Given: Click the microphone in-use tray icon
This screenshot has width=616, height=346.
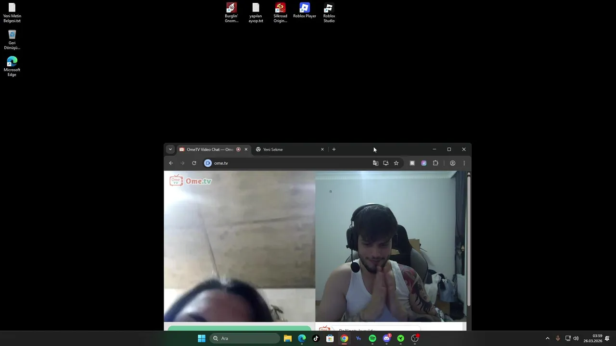Looking at the screenshot, I should click(x=558, y=338).
